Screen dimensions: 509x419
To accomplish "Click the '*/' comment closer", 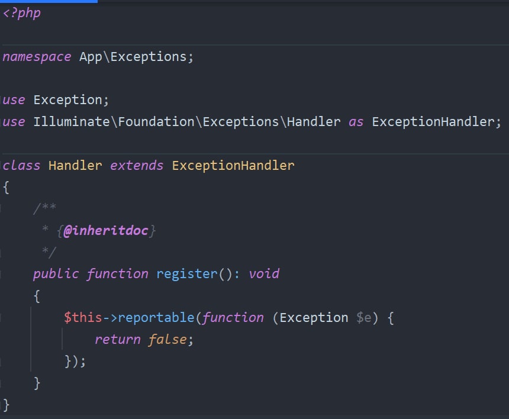I will (49, 252).
